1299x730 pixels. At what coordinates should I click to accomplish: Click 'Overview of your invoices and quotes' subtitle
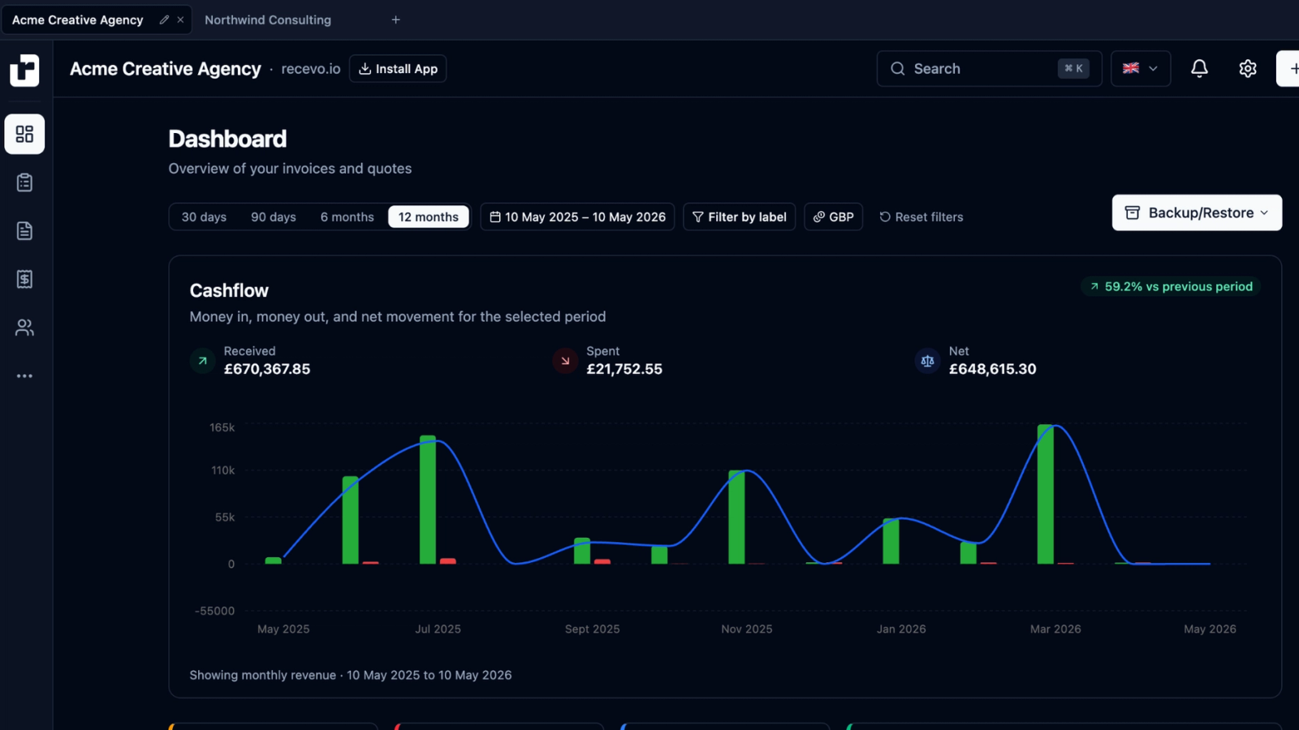tap(290, 169)
